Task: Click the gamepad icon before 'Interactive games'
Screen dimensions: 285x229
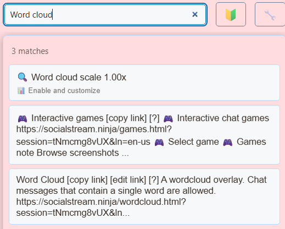Action: (23, 119)
